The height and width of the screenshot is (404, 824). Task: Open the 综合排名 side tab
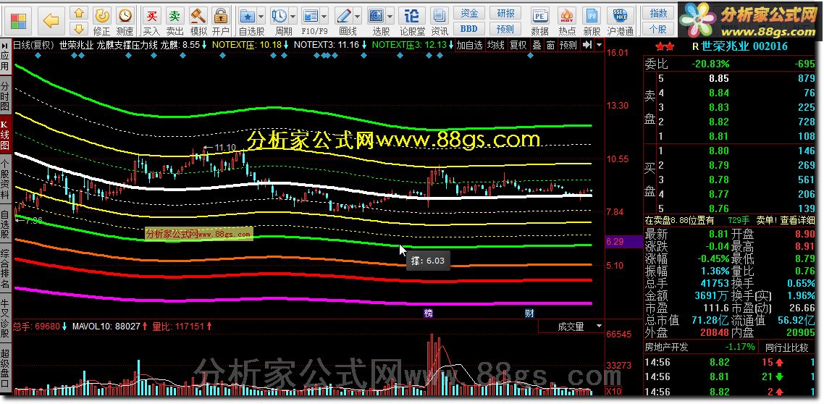tap(5, 269)
